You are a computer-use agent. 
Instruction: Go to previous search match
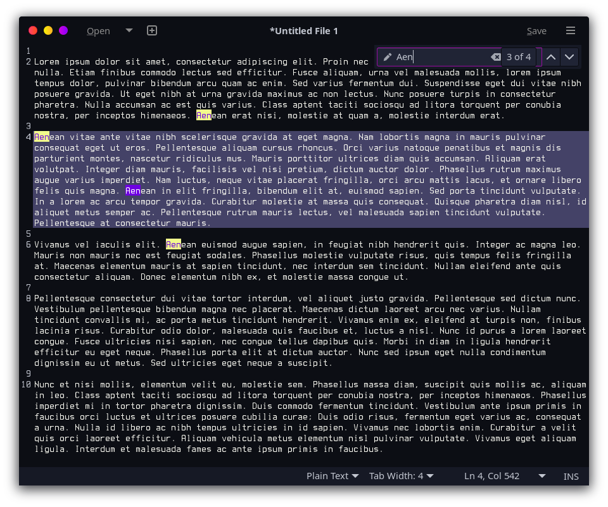551,57
